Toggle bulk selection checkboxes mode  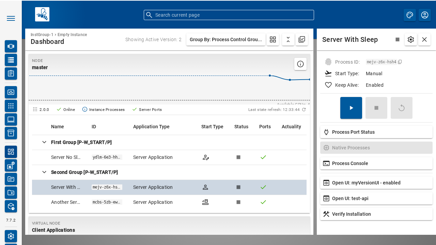[x=302, y=39]
